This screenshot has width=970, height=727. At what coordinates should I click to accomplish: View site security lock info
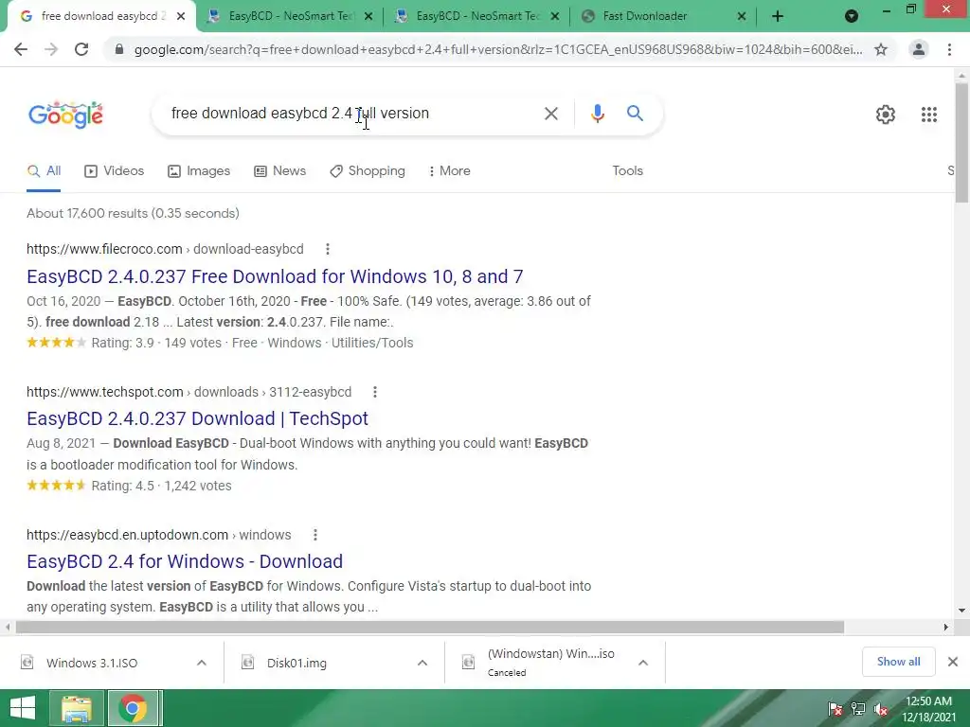point(119,49)
